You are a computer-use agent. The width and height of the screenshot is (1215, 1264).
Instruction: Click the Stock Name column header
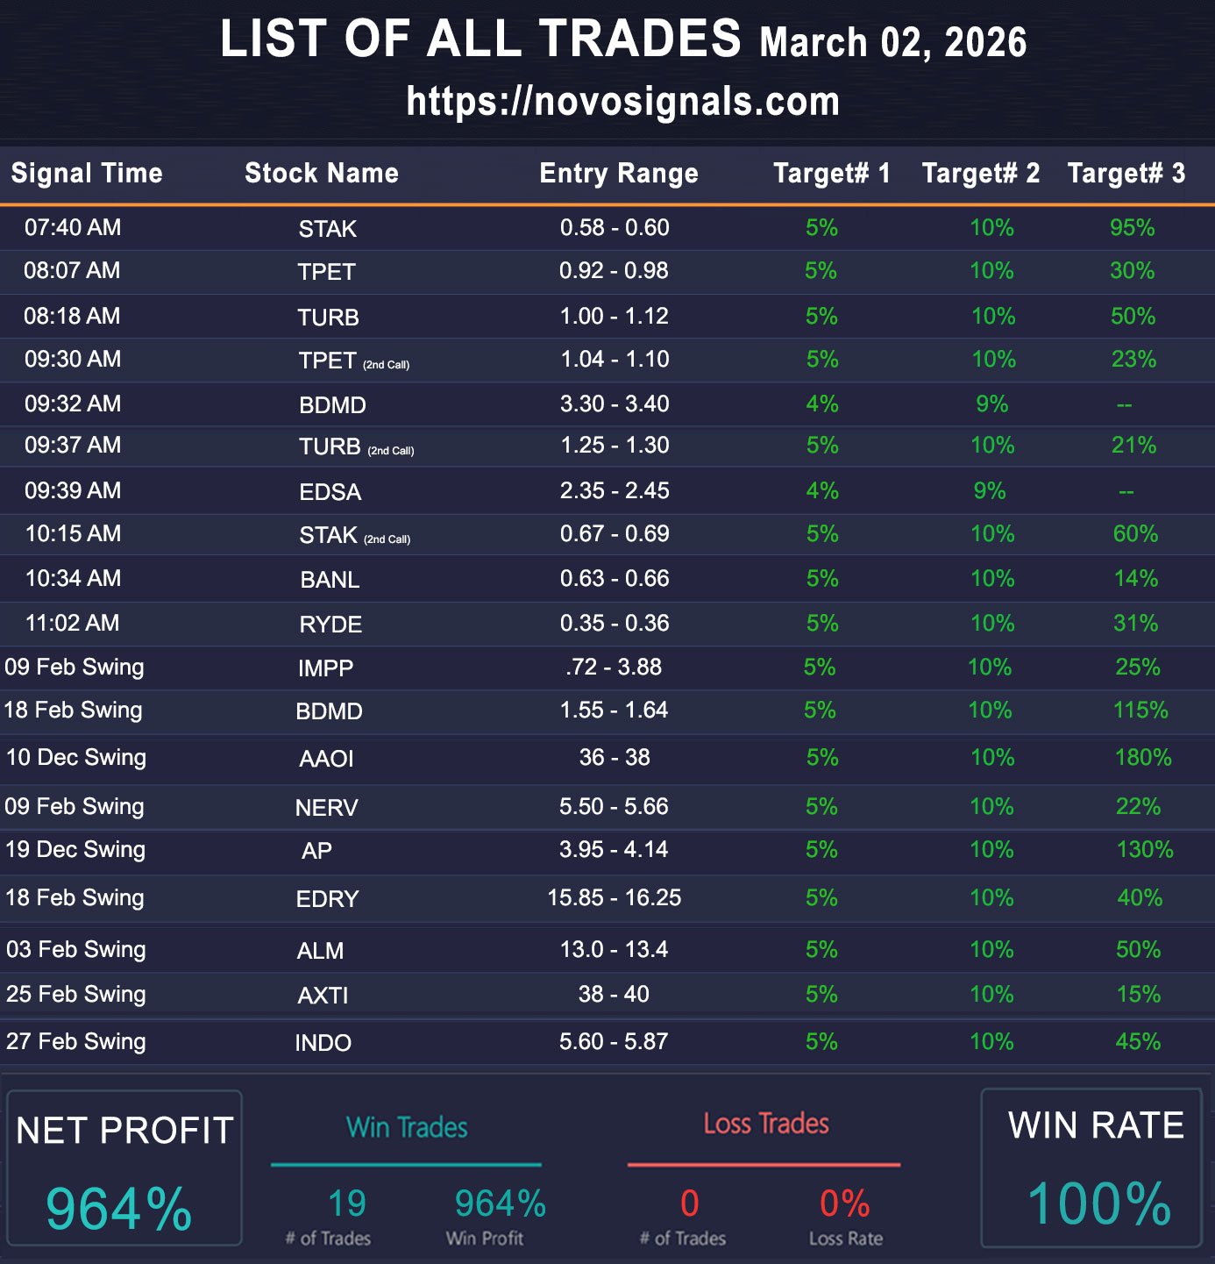[322, 173]
